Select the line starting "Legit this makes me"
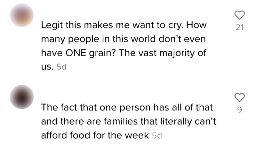The width and height of the screenshot is (256, 144). 123,26
